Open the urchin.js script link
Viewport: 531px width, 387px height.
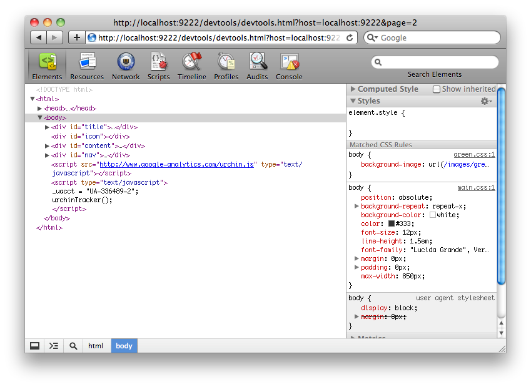click(x=176, y=165)
